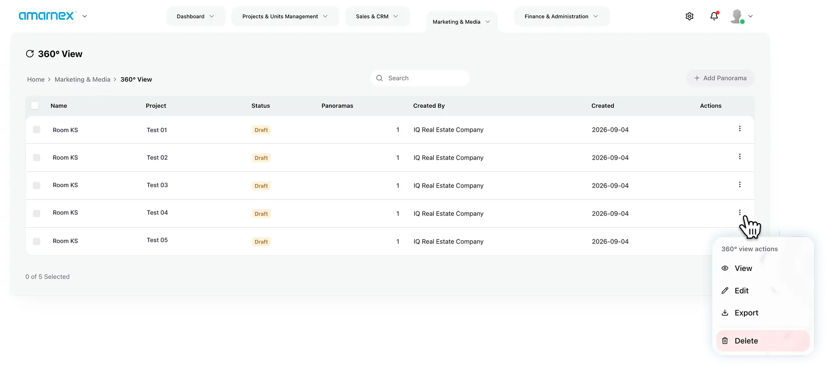Check the box for Test 05 row
This screenshot has width=827, height=367.
click(x=37, y=242)
